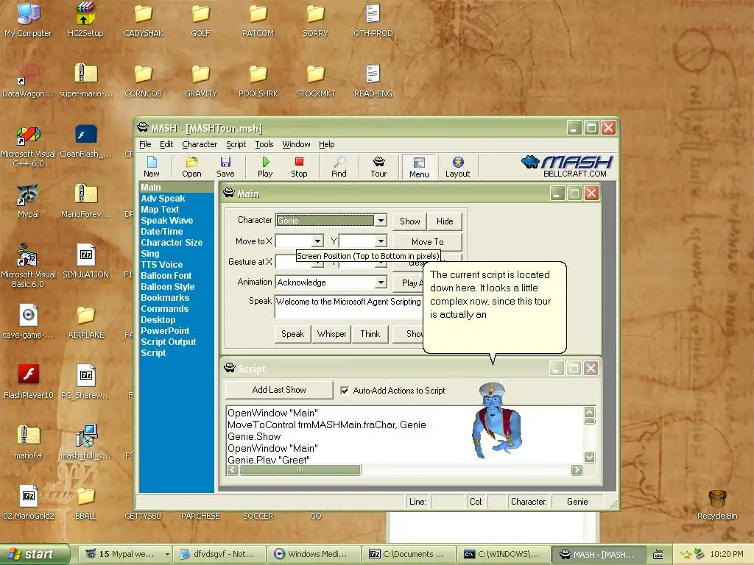Save the script using the Save icon
Image resolution: width=754 pixels, height=565 pixels.
click(225, 167)
